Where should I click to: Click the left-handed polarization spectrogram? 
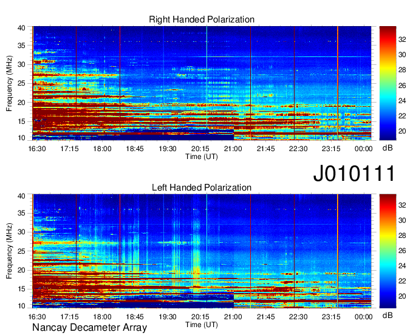(202, 251)
